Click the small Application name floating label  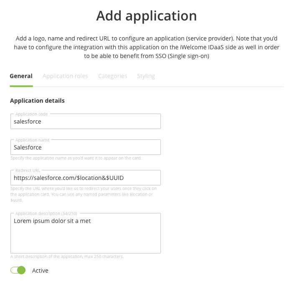point(32,140)
